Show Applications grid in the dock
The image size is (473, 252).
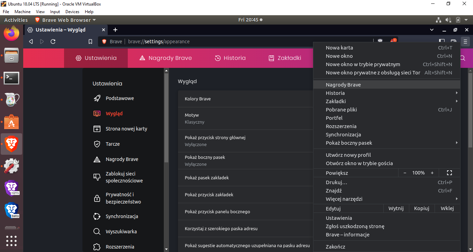(11, 240)
